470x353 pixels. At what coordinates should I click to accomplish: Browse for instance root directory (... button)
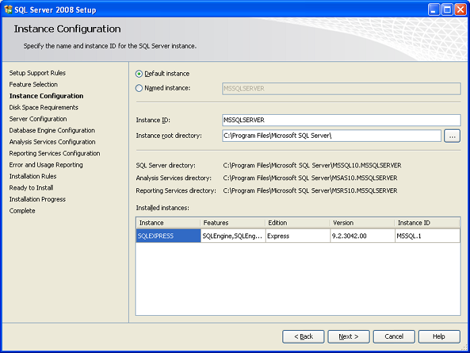(452, 136)
